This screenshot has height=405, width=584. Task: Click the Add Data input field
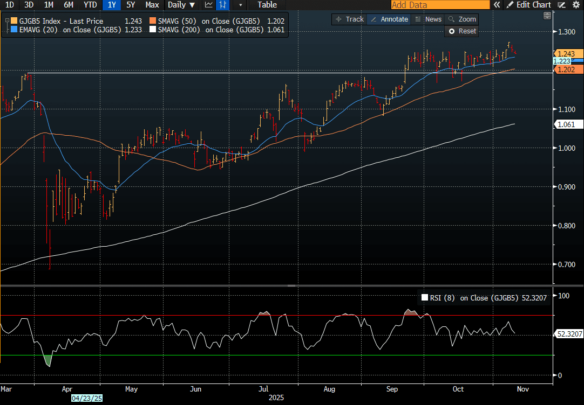click(440, 5)
